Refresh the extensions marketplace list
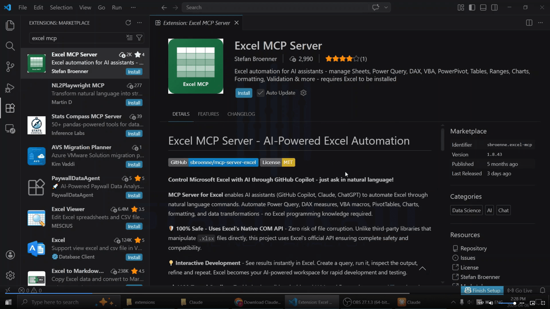The width and height of the screenshot is (550, 309). point(128,23)
